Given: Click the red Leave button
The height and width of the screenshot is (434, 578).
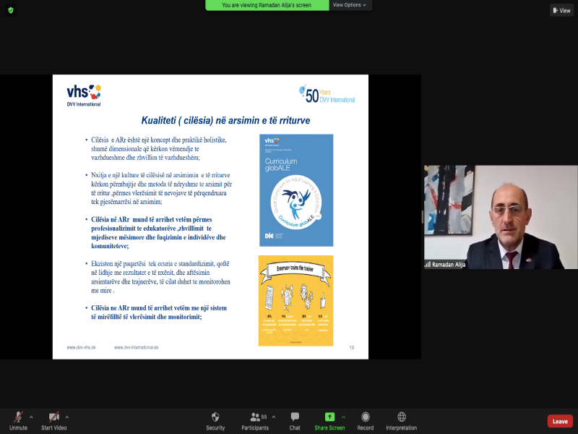Looking at the screenshot, I should point(560,421).
